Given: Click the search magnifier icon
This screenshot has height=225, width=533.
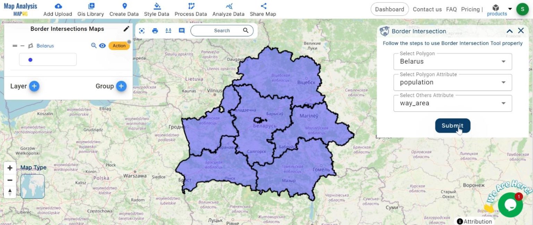Looking at the screenshot, I should click(x=246, y=30).
